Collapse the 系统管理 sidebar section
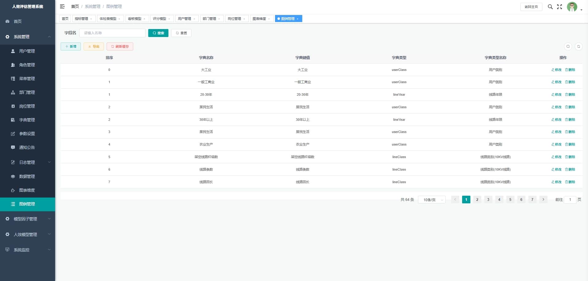588x281 pixels. pos(28,37)
